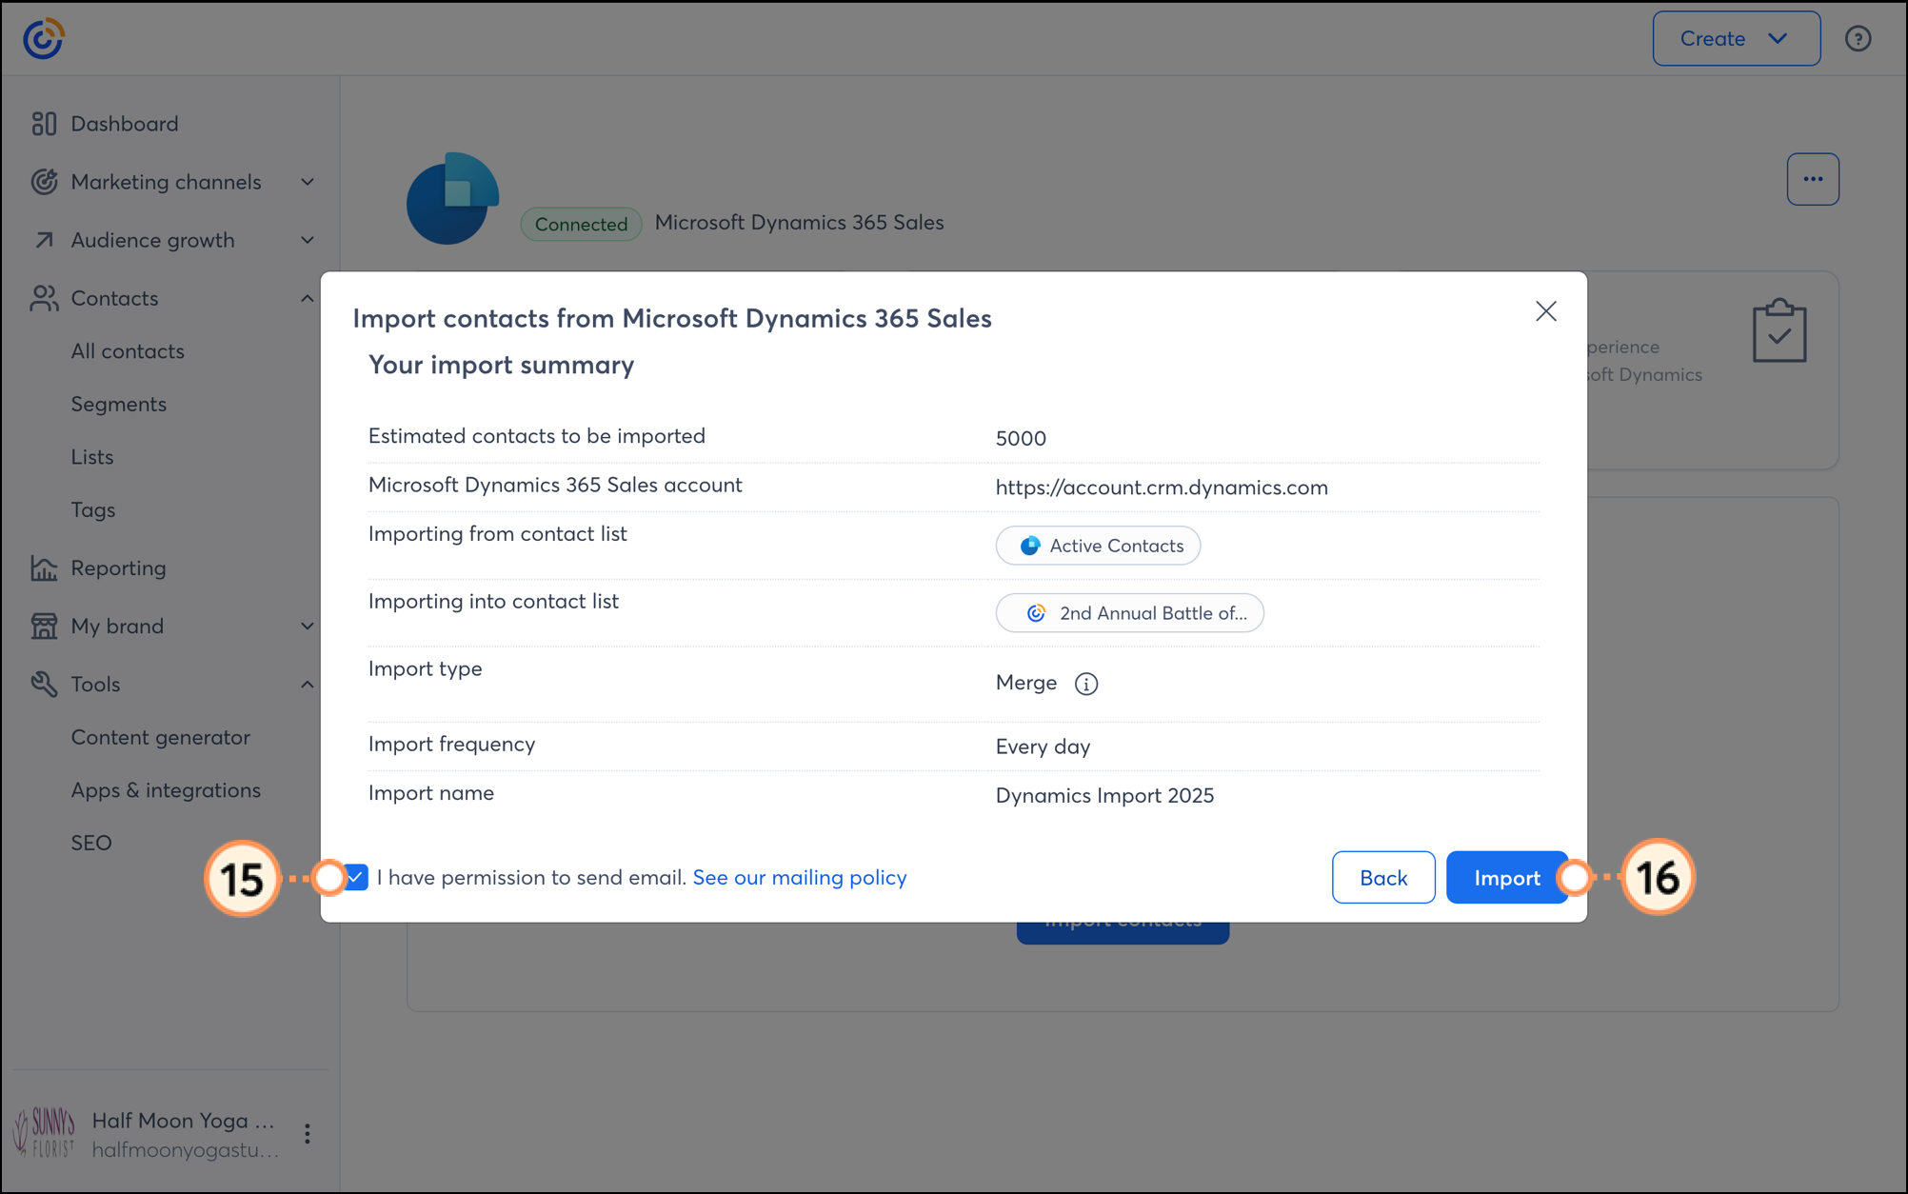This screenshot has width=1908, height=1194.
Task: Click the https://account.crm.dynamics.com value
Action: 1162,488
